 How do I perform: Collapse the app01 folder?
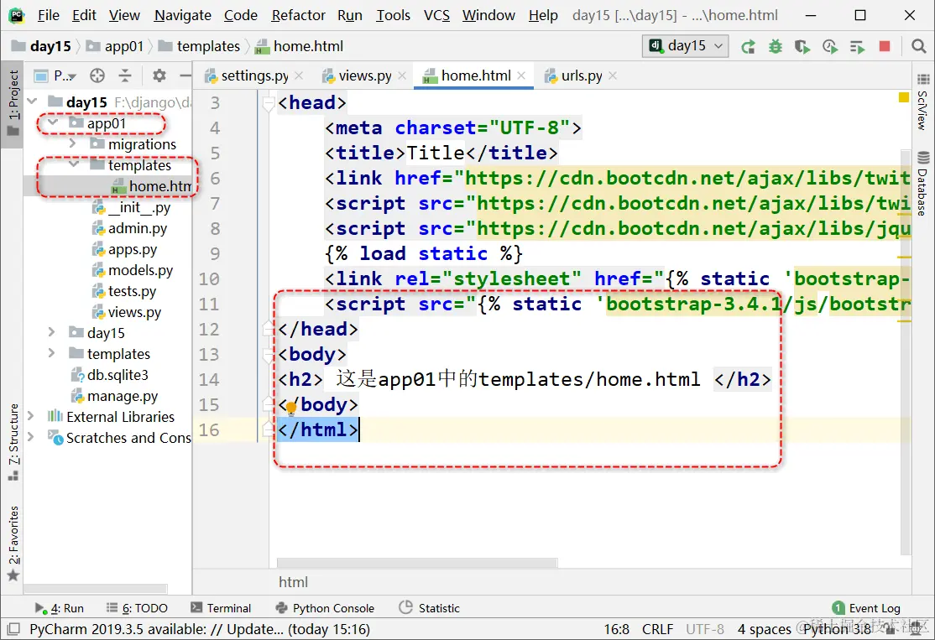[53, 122]
